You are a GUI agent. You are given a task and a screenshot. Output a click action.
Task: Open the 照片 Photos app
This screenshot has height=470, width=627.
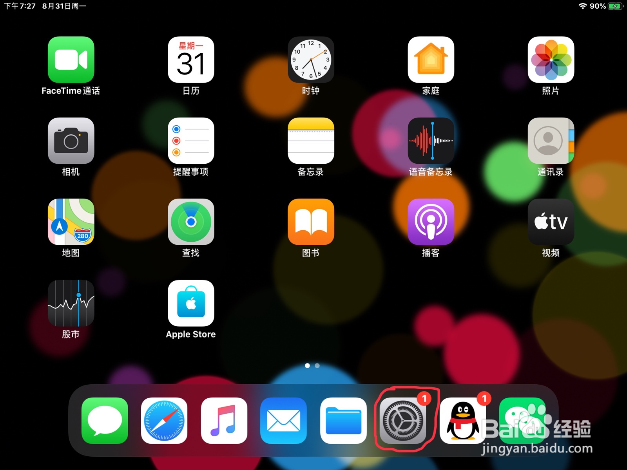pyautogui.click(x=551, y=60)
